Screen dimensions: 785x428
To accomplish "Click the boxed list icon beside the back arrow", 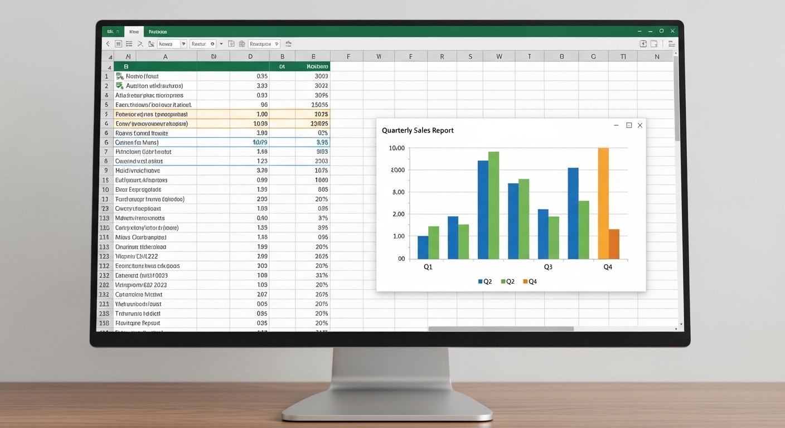I will 118,43.
